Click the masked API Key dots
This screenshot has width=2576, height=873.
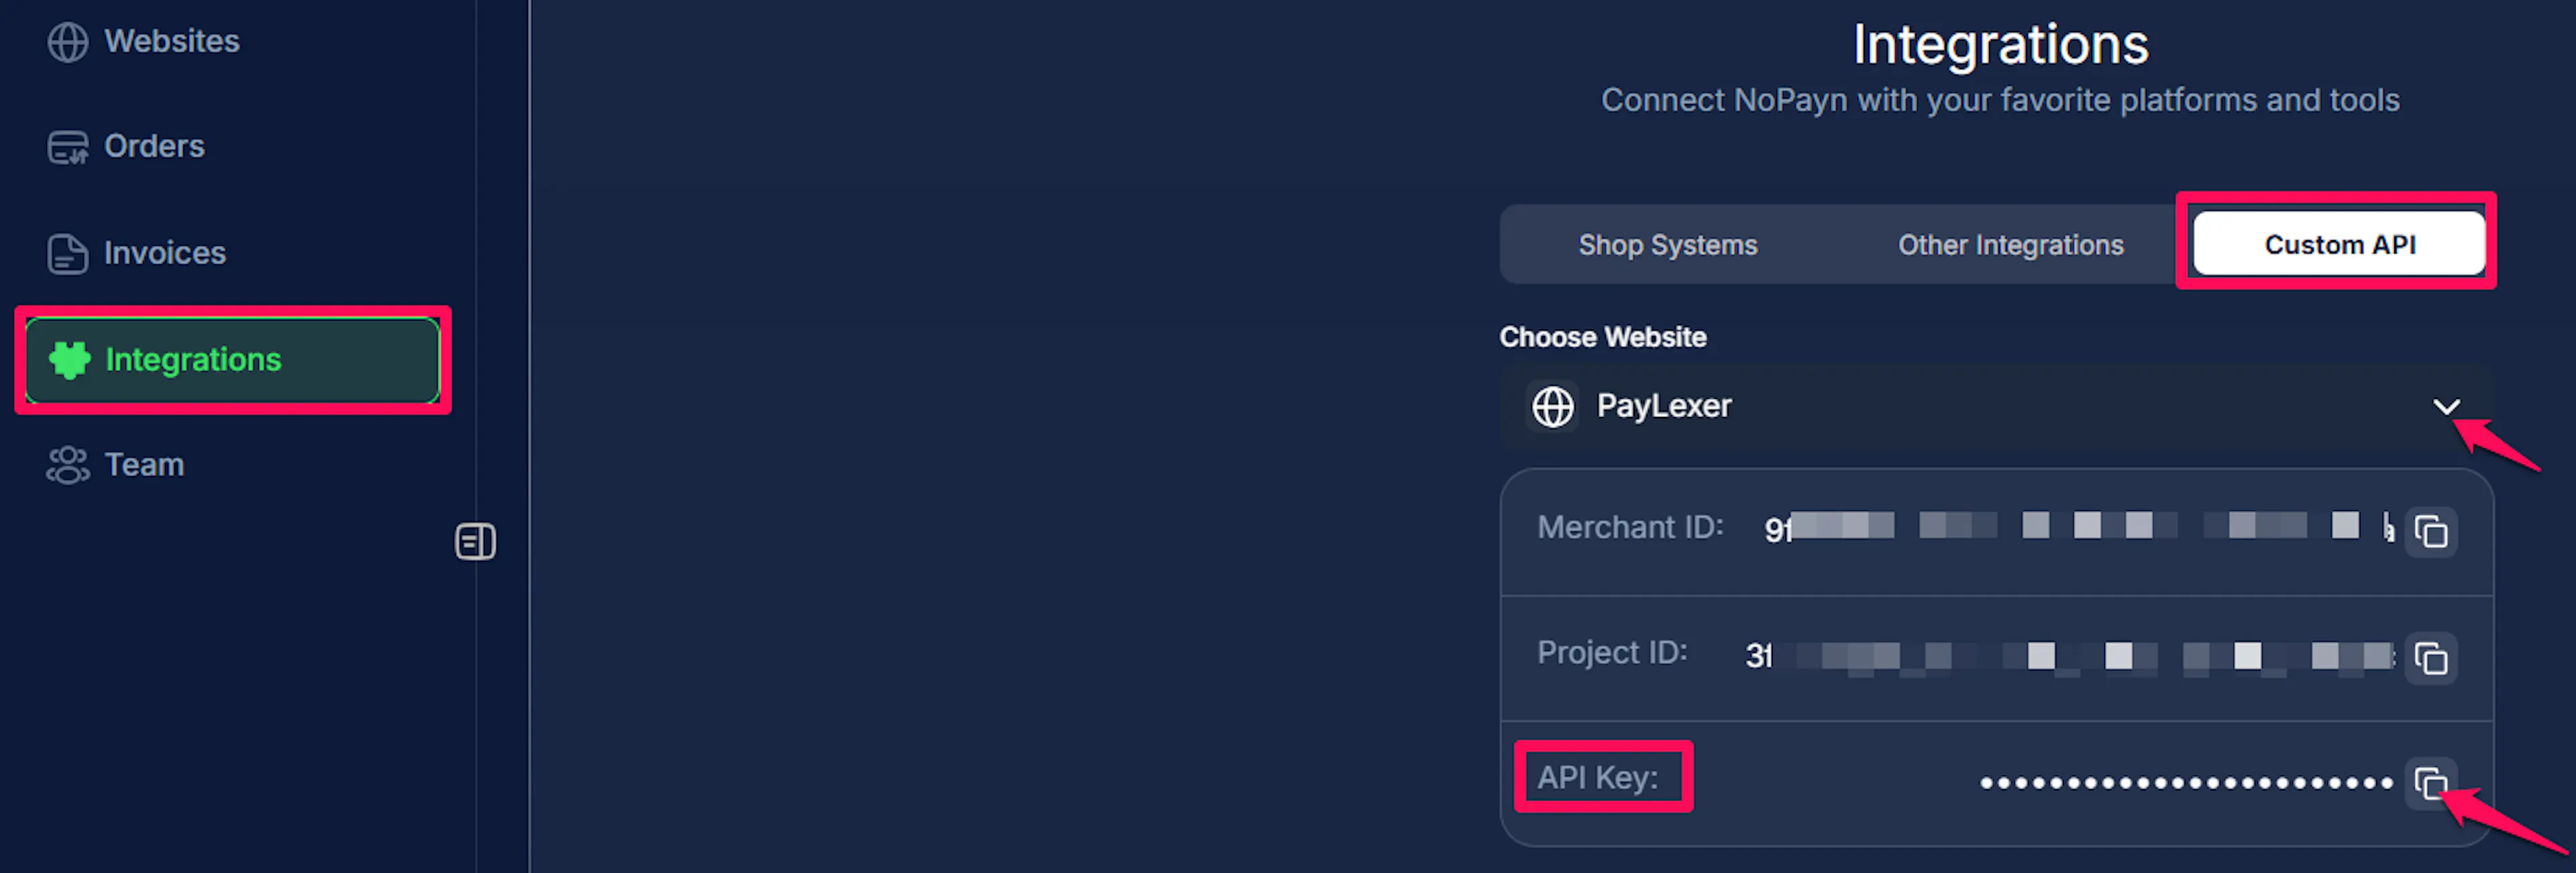point(2186,783)
